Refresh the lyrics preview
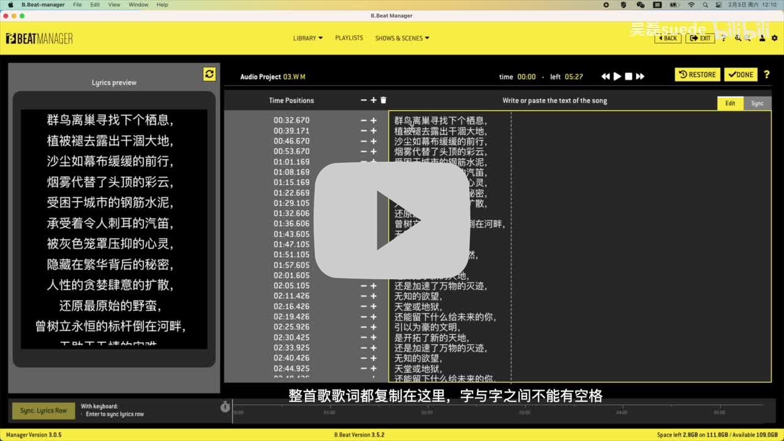784x441 pixels. 209,74
